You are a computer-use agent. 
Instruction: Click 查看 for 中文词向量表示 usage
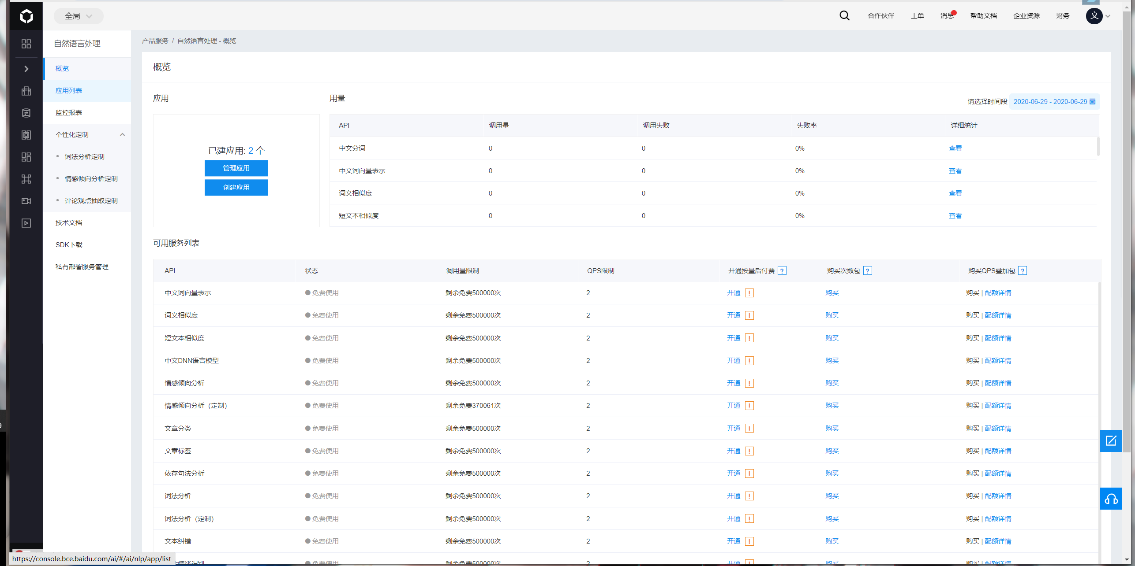pyautogui.click(x=955, y=171)
